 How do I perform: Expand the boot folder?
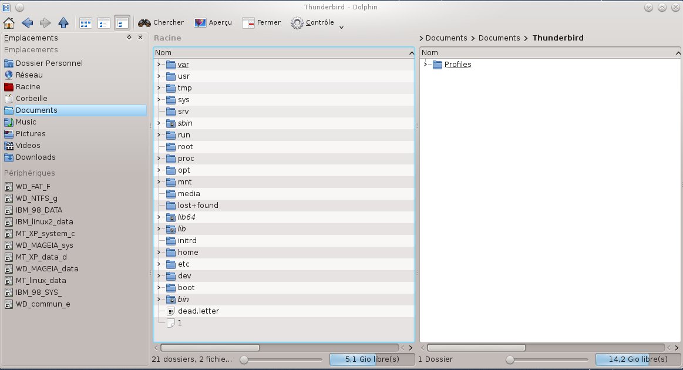point(159,288)
